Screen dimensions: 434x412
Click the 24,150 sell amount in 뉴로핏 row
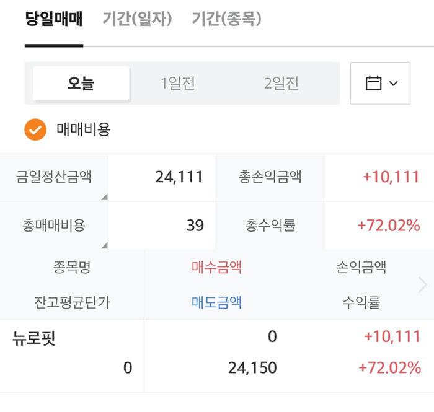(x=252, y=368)
